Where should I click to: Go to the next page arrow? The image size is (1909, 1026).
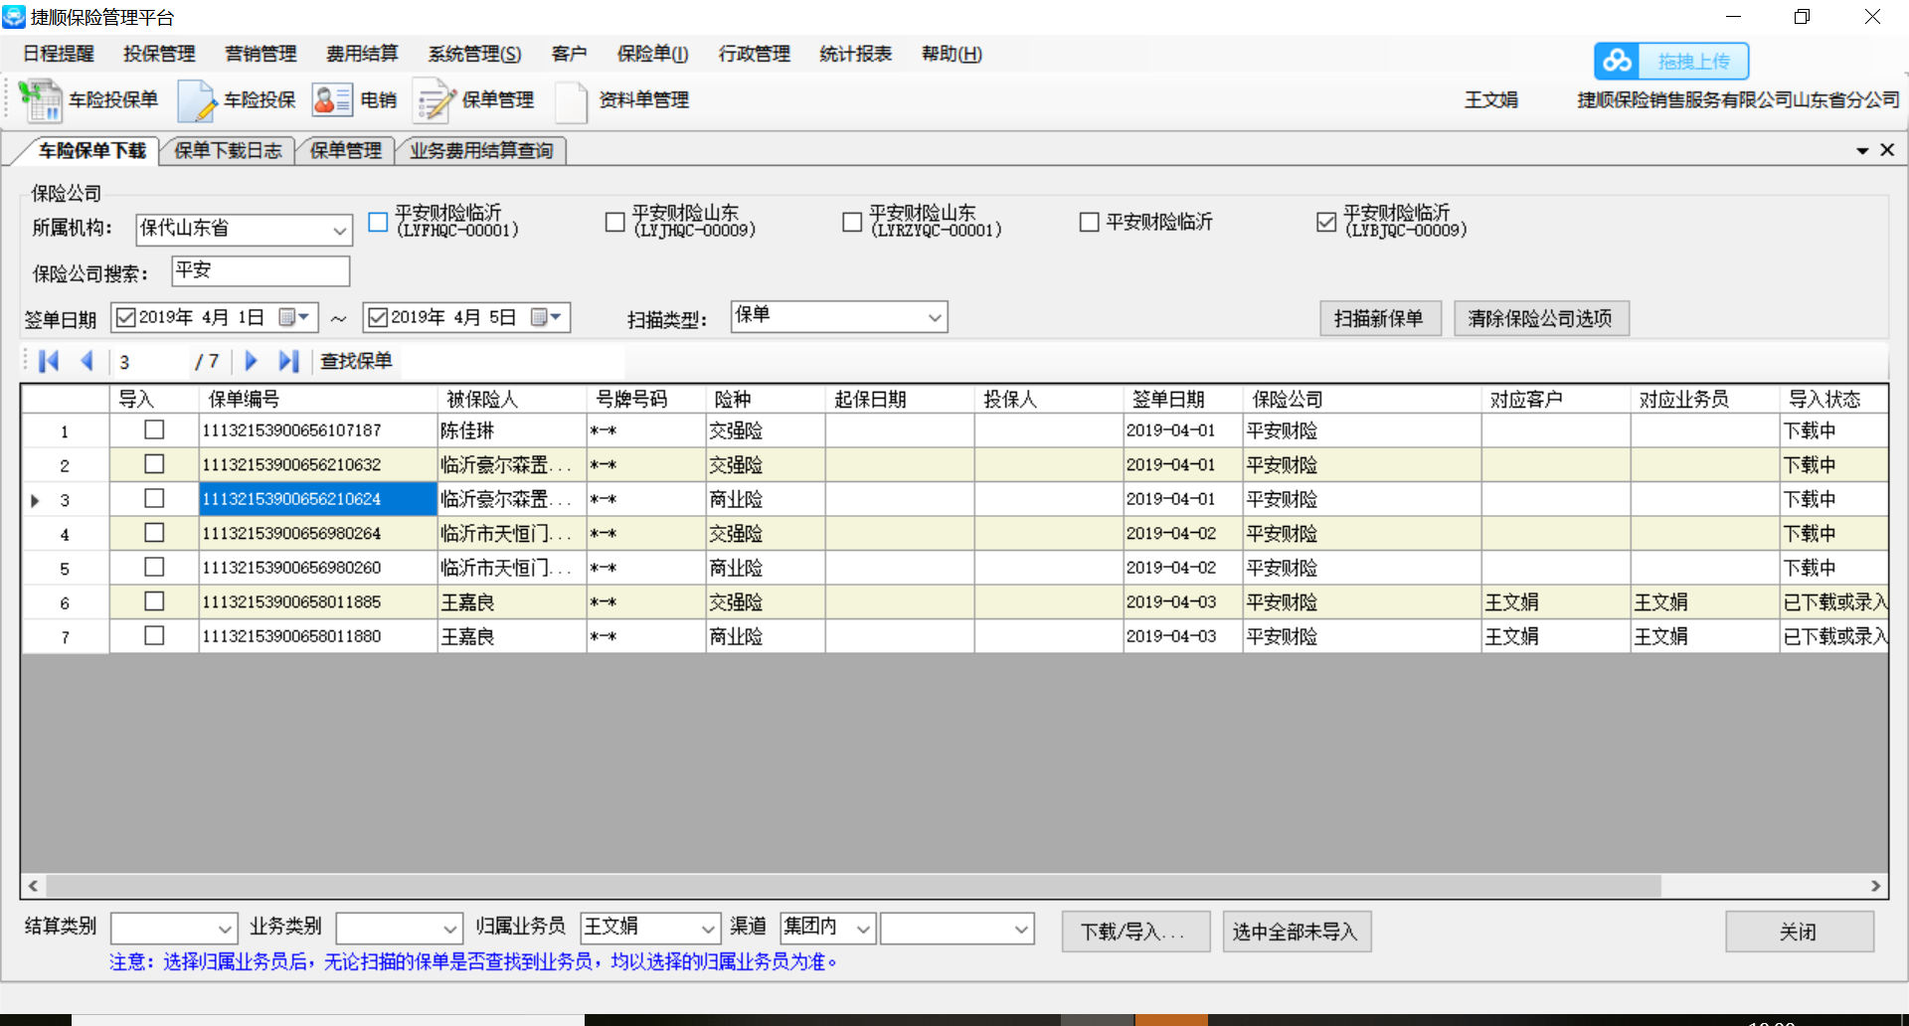[251, 362]
